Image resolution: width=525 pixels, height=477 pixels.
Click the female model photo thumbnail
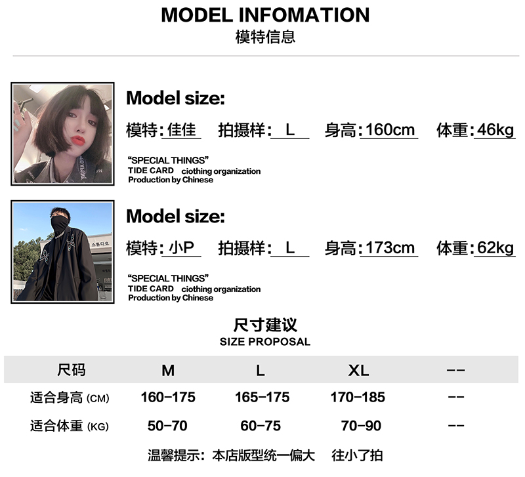pyautogui.click(x=62, y=133)
